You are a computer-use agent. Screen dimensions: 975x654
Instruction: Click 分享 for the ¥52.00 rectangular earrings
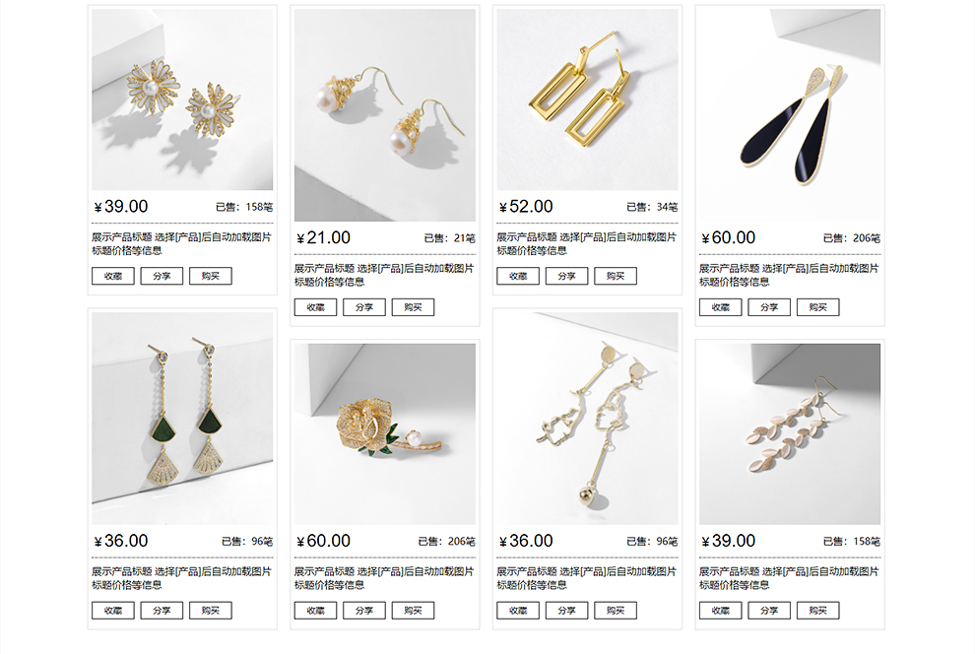[x=566, y=276]
